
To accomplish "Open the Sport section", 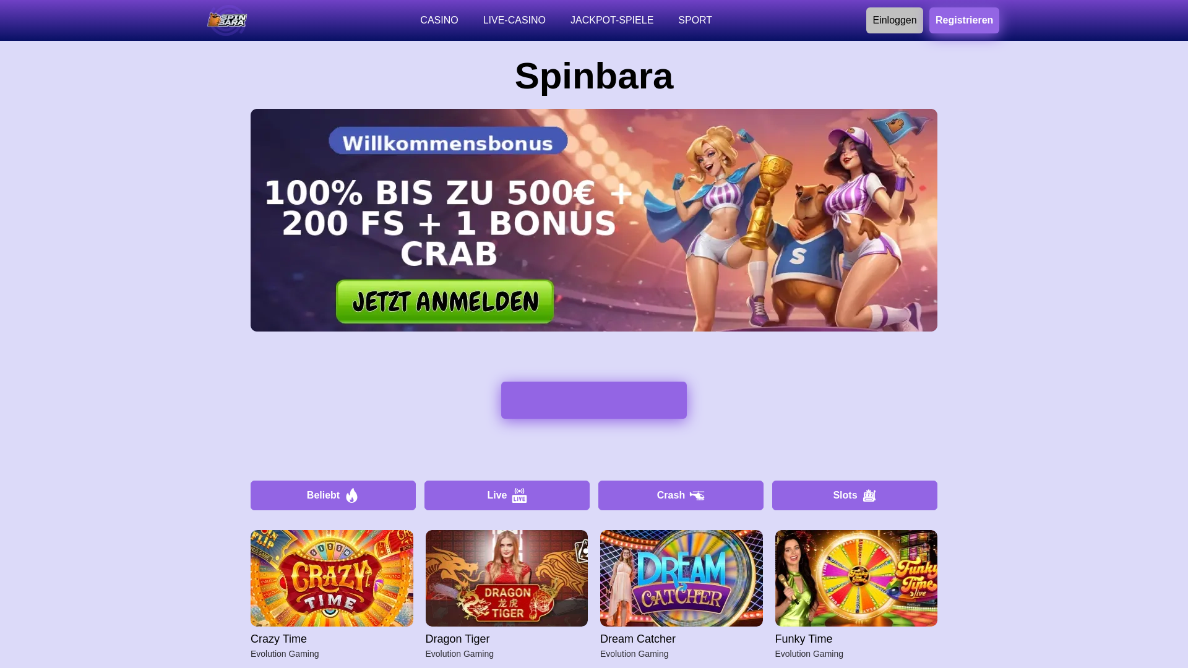I will tap(695, 20).
